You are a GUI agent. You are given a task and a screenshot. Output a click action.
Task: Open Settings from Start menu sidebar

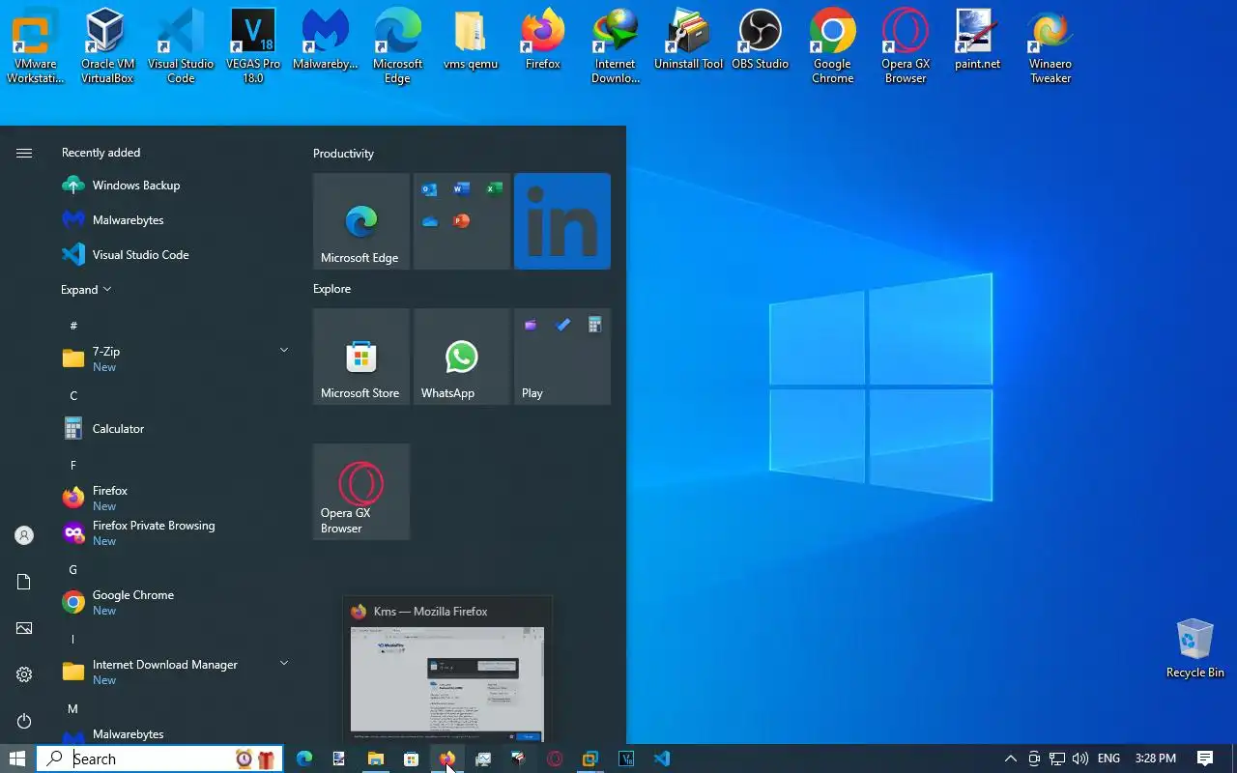tap(24, 674)
